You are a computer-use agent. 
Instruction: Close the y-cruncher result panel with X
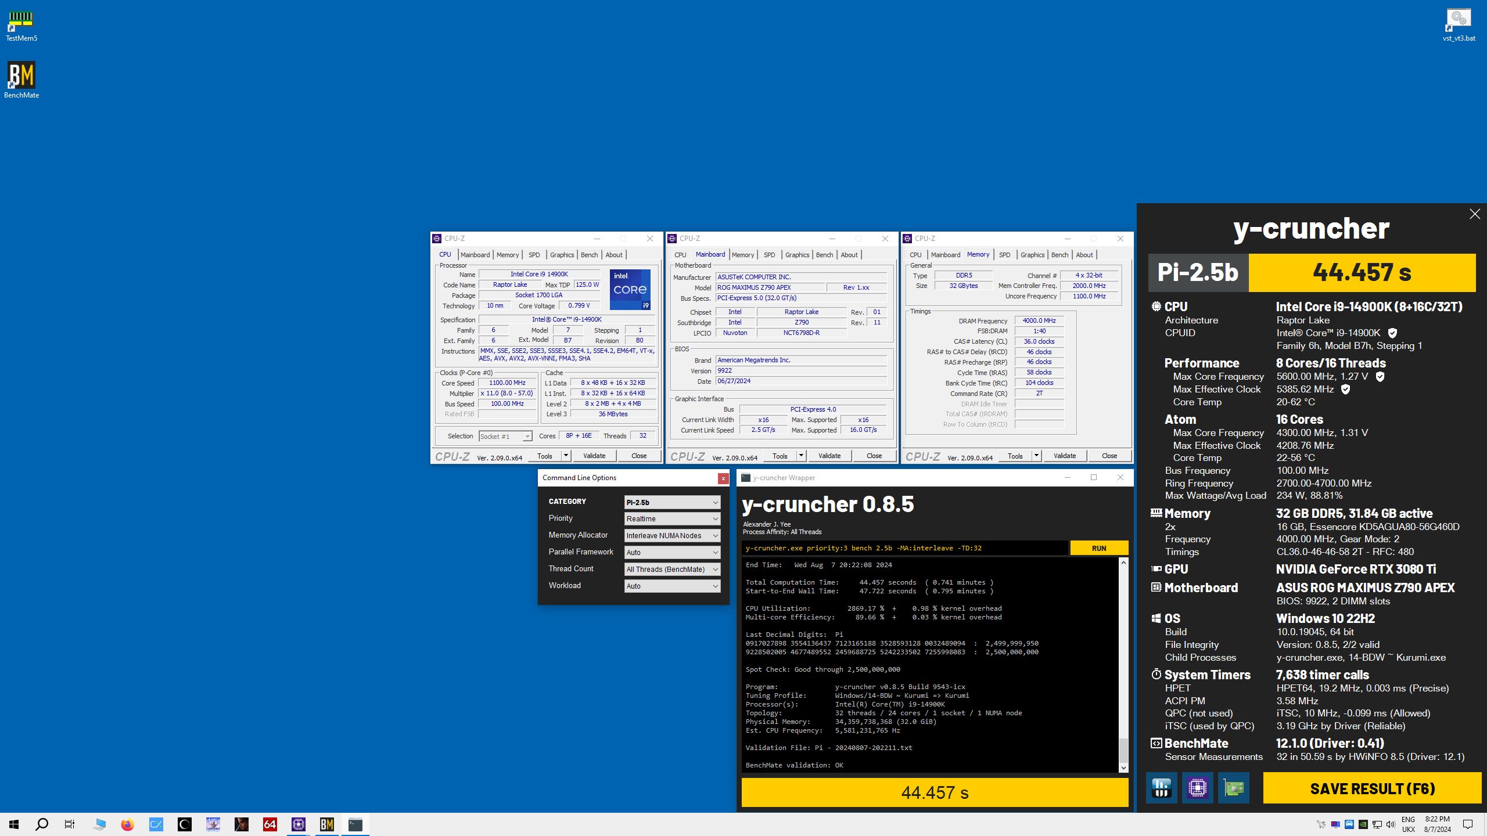(x=1474, y=214)
